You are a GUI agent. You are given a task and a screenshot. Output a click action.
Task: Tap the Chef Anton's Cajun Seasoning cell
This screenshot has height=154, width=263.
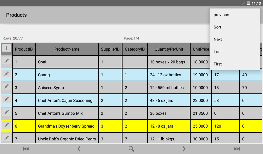point(67,101)
